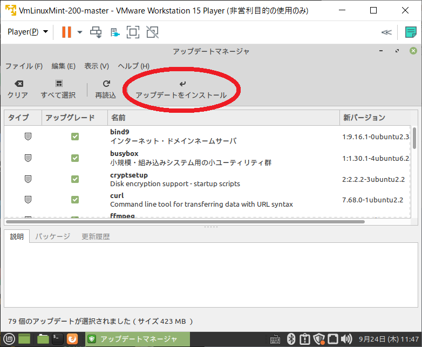Image resolution: width=422 pixels, height=347 pixels.
Task: Open the Linux Mint start menu
Action: (x=9, y=339)
